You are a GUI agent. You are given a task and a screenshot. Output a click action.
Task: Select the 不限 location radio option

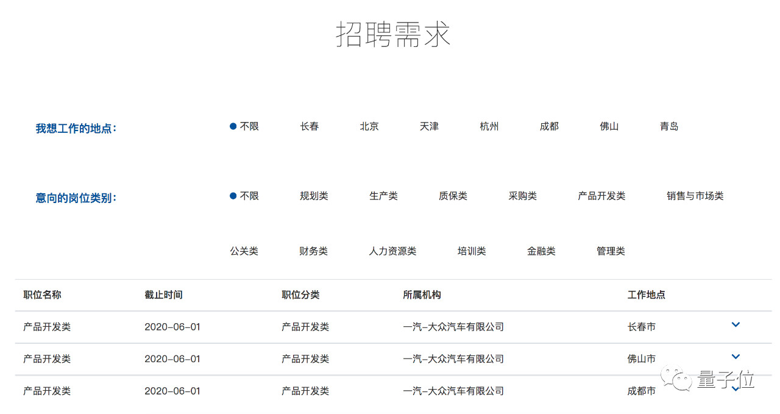[x=244, y=126]
